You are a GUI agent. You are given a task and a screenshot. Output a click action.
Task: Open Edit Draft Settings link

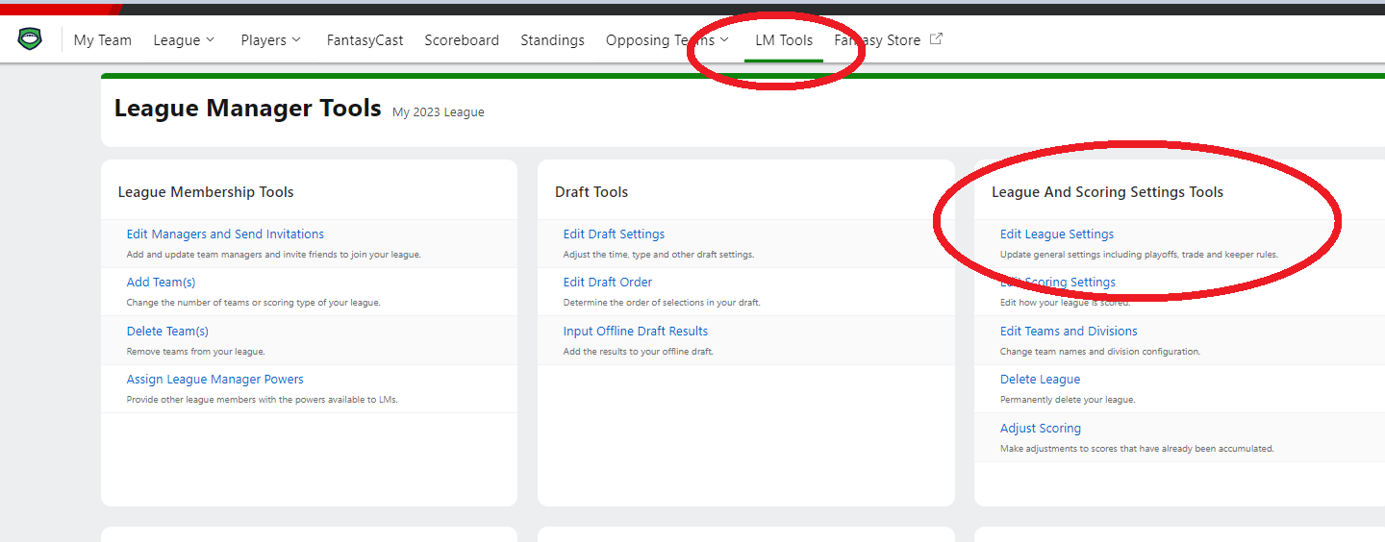pyautogui.click(x=614, y=234)
